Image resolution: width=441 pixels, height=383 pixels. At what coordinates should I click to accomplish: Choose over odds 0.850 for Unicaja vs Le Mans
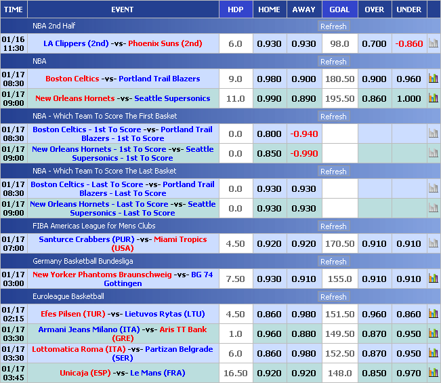tap(374, 373)
